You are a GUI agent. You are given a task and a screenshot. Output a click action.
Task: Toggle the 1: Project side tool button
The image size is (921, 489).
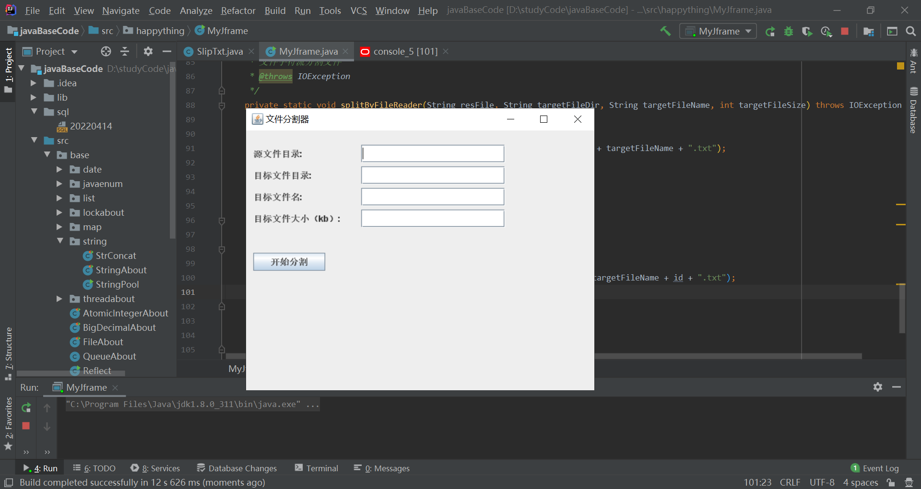pyautogui.click(x=8, y=70)
